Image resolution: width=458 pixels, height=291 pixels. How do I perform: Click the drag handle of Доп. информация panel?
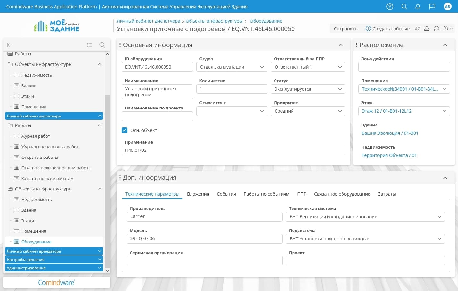coord(120,177)
